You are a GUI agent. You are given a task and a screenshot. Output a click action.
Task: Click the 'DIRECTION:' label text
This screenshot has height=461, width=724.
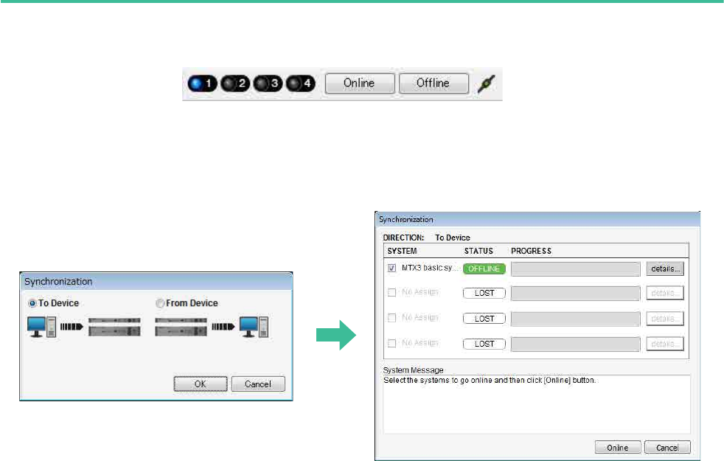[403, 238]
